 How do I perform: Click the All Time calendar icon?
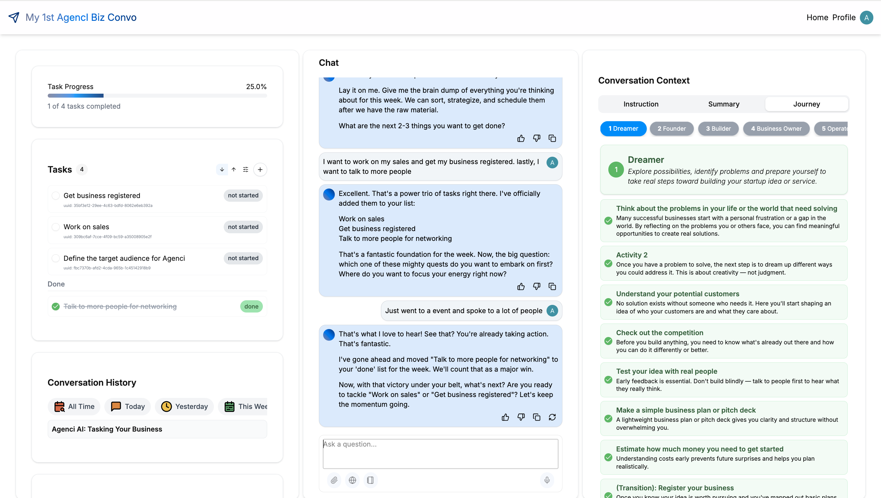click(59, 406)
